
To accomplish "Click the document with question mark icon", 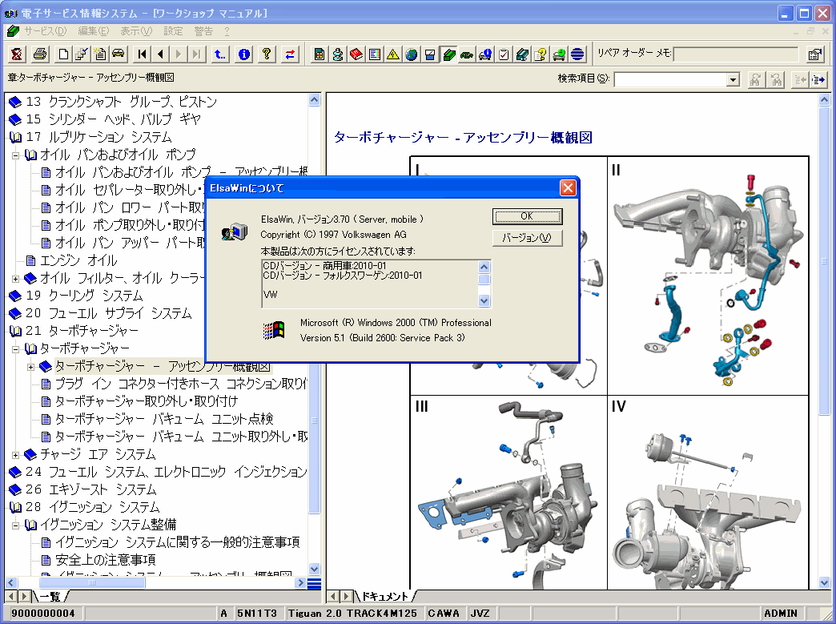I will tap(540, 54).
